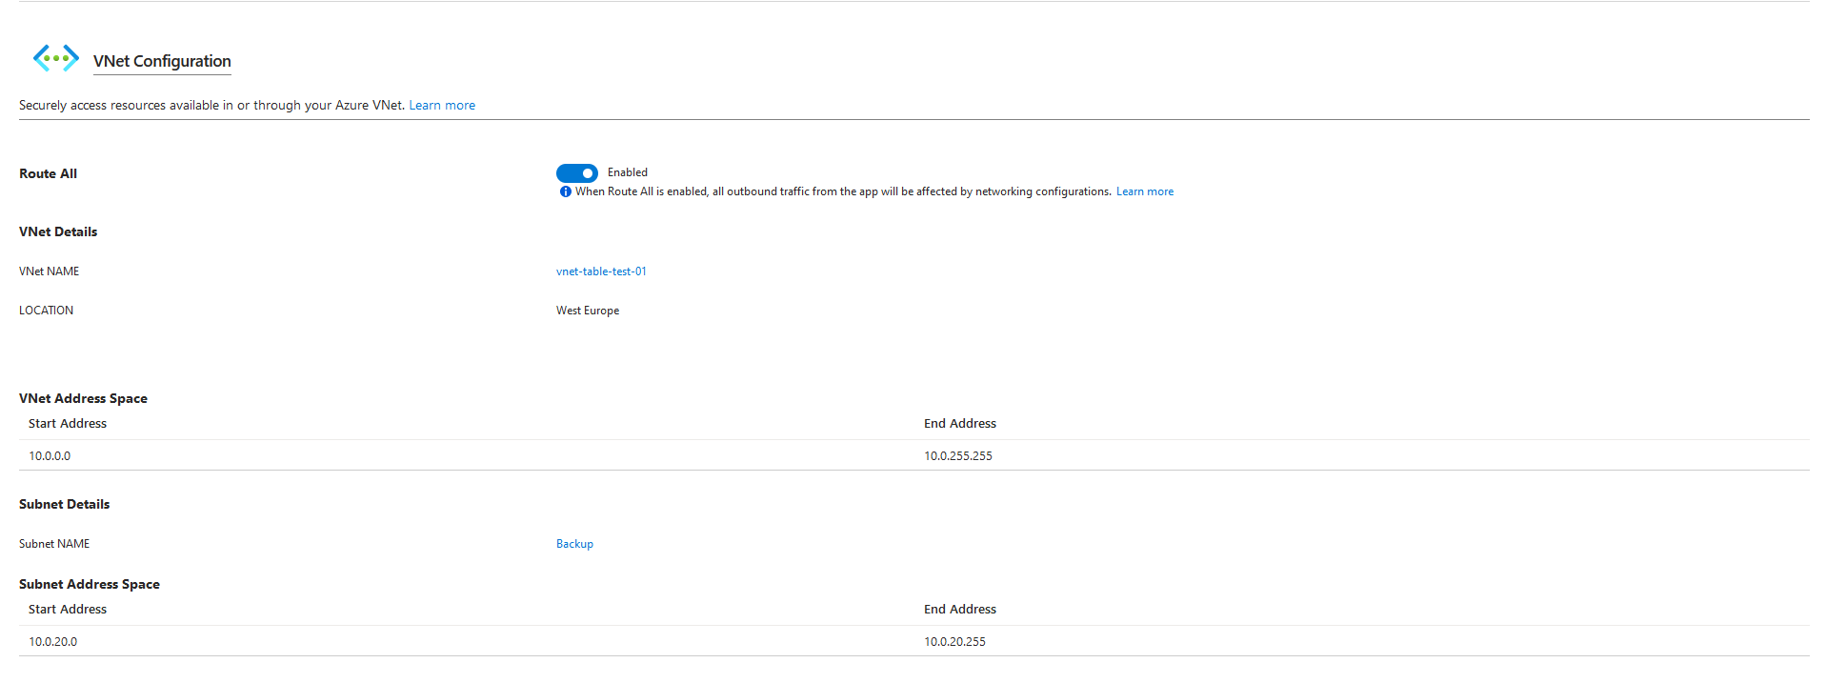Open Learn more link about Route All
1826x683 pixels.
pos(1144,191)
